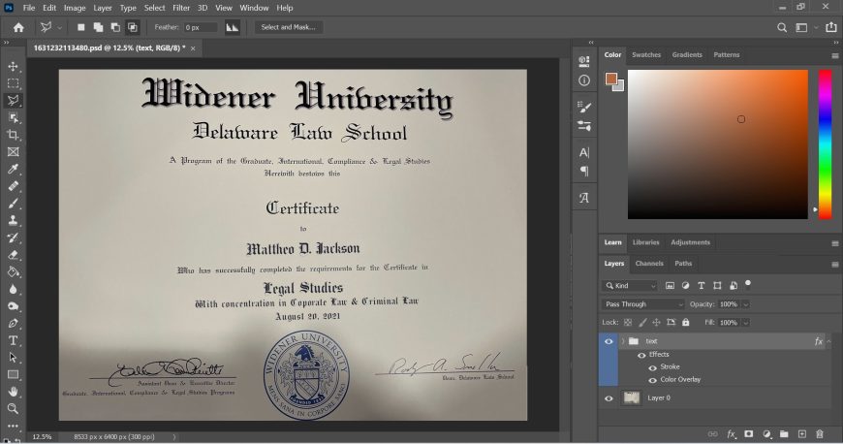Switch to the Channels tab
This screenshot has width=843, height=444.
(649, 264)
